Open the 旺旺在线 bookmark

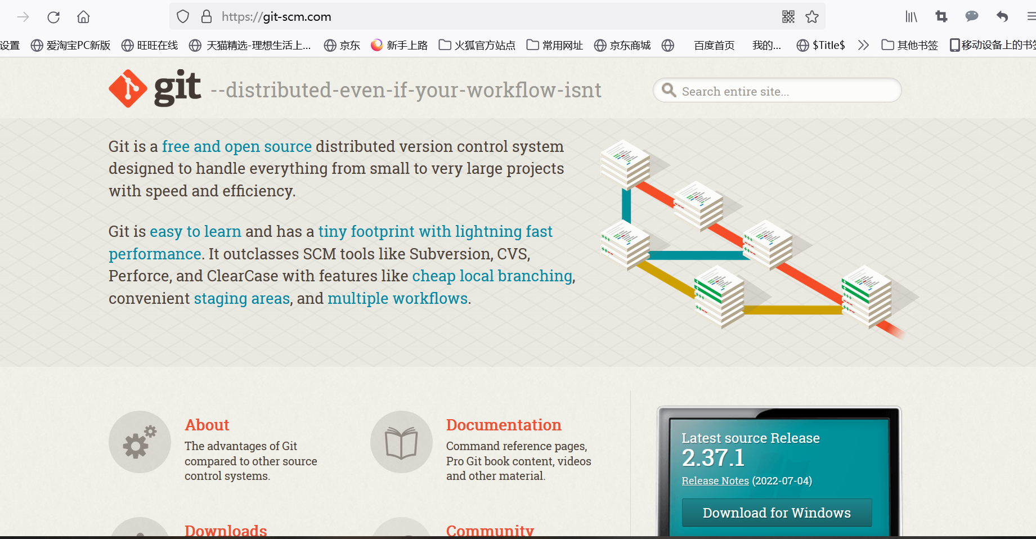[150, 46]
